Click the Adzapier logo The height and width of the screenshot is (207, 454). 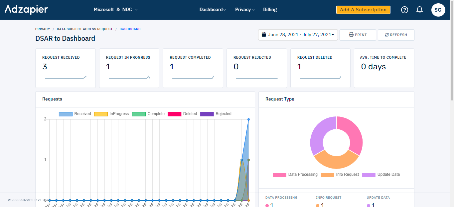coord(26,9)
